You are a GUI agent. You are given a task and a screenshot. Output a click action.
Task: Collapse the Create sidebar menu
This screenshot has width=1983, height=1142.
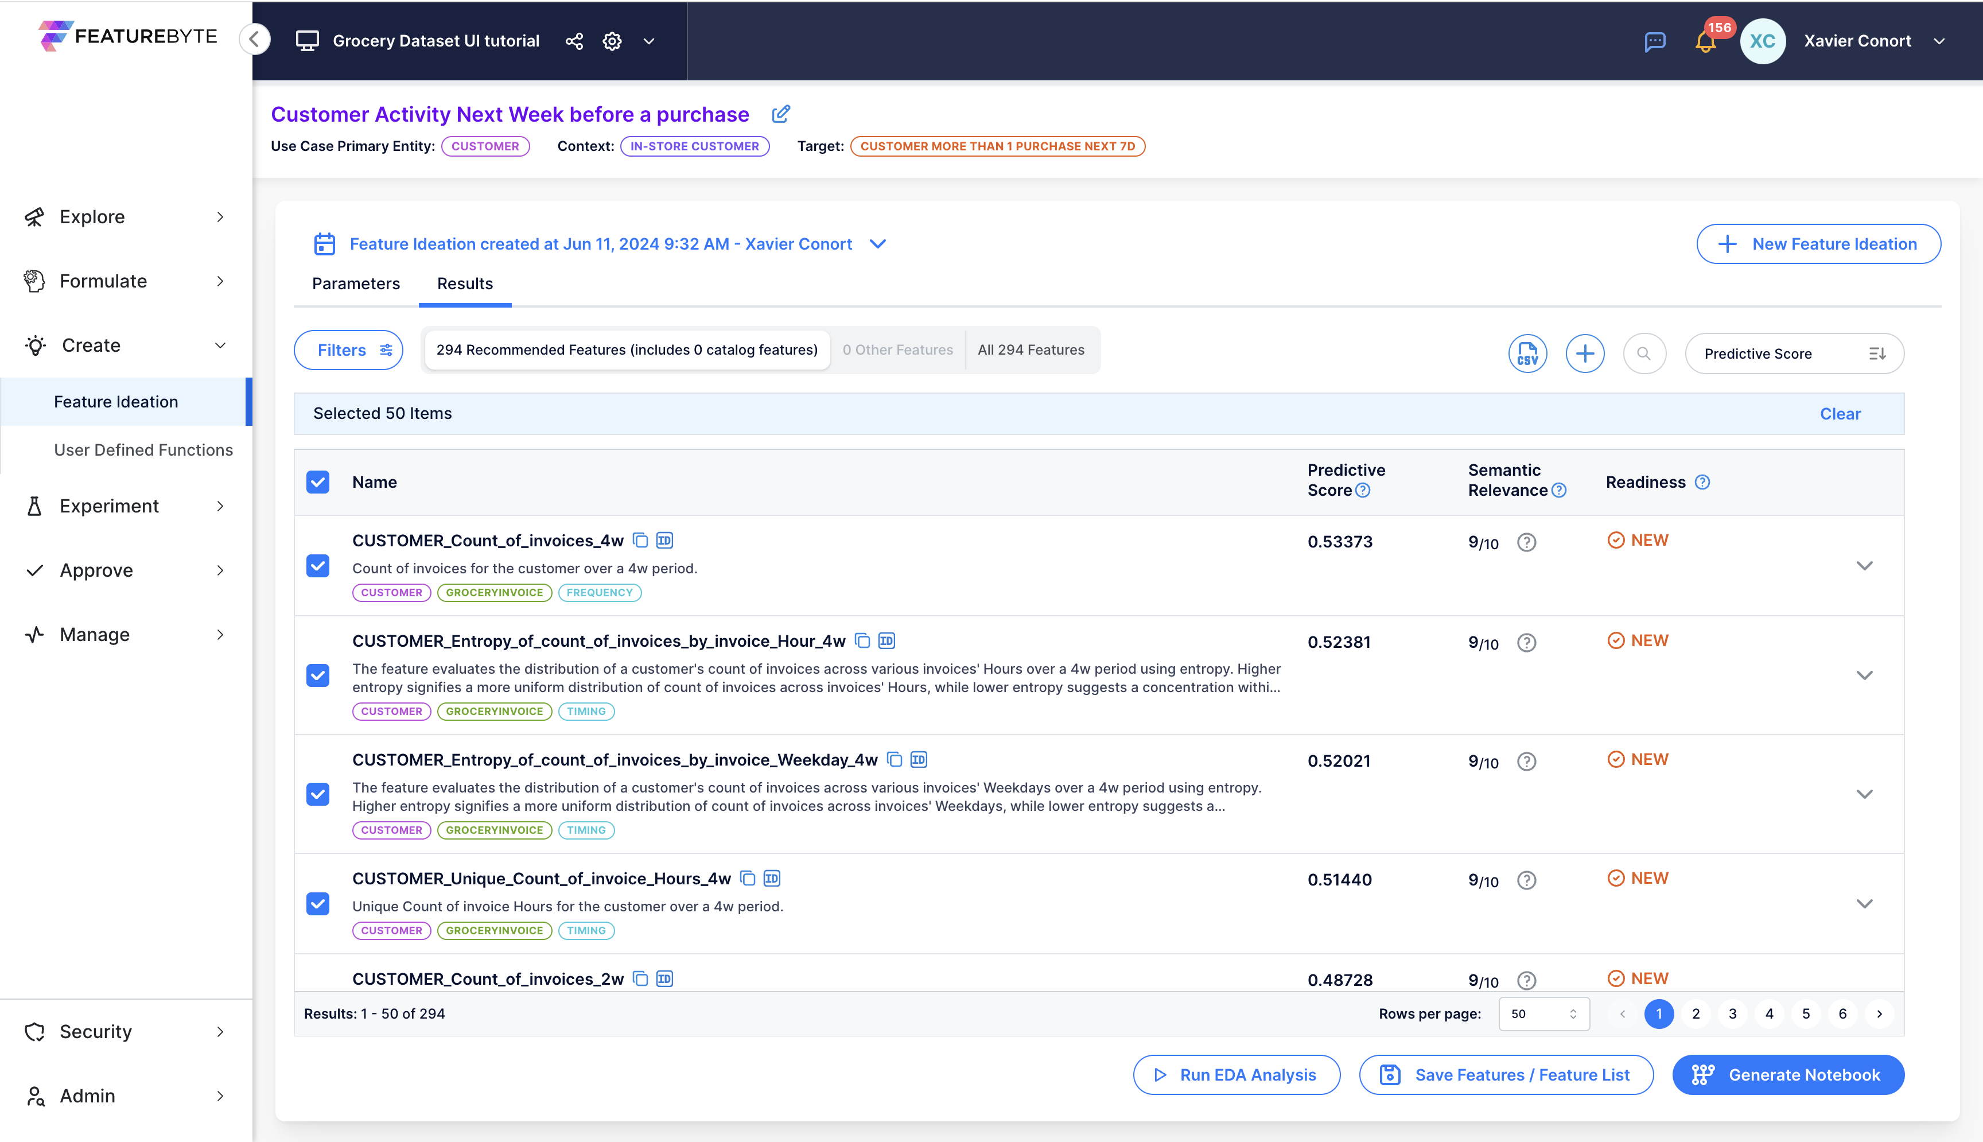pyautogui.click(x=126, y=345)
